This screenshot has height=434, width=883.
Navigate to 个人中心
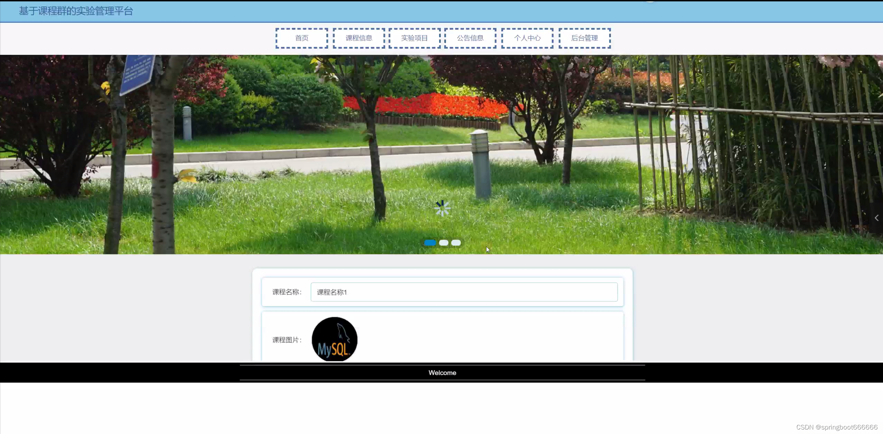click(527, 38)
